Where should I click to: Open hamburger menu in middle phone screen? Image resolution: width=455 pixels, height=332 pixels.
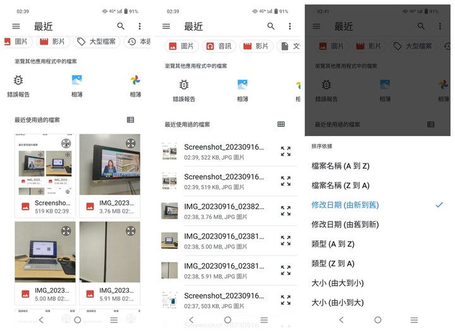[x=166, y=27]
